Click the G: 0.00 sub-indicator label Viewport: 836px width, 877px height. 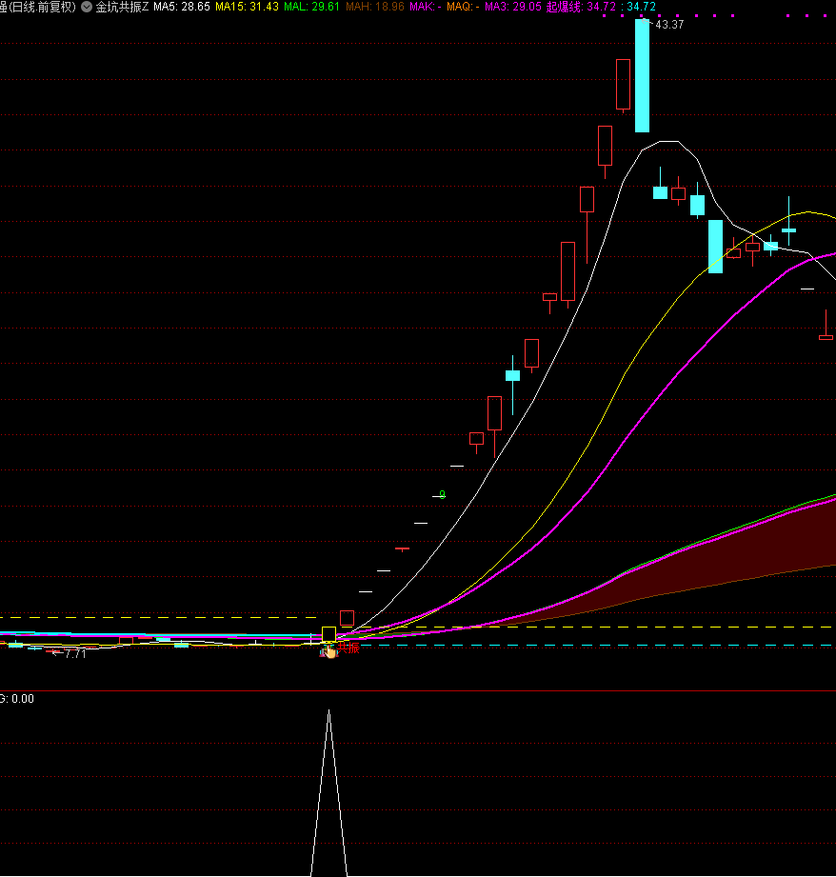point(17,699)
